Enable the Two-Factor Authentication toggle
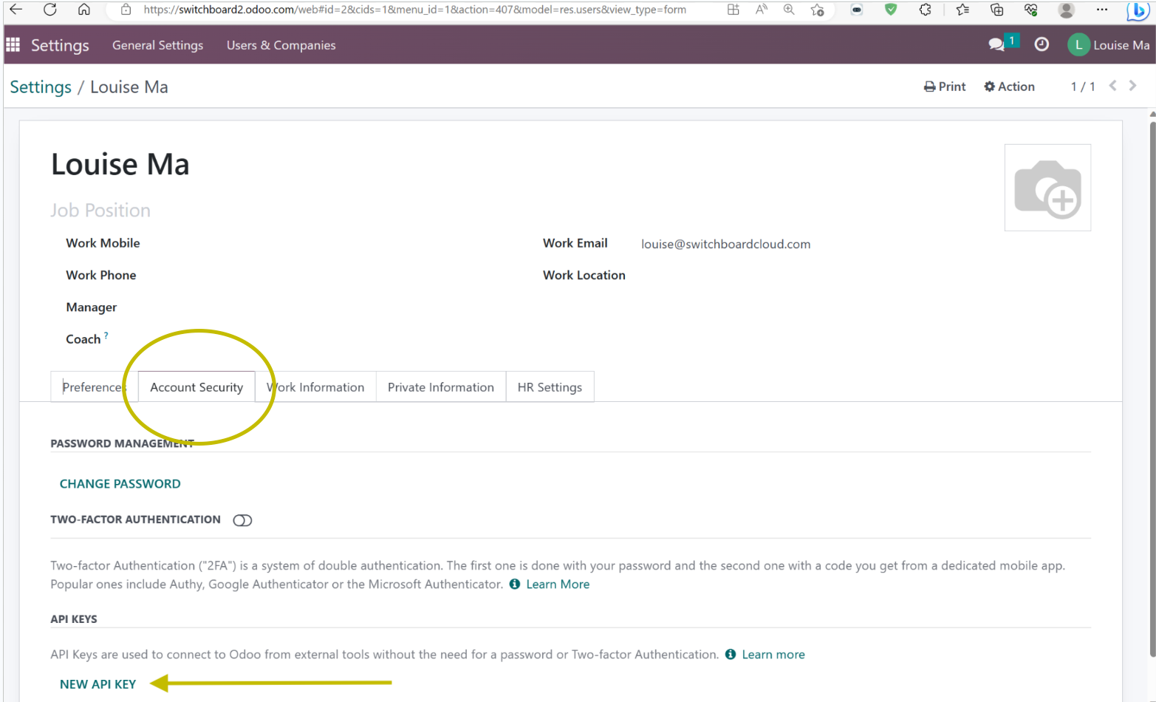 (x=242, y=519)
